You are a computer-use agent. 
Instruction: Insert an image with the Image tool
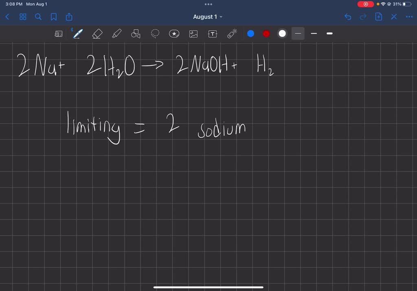click(193, 34)
